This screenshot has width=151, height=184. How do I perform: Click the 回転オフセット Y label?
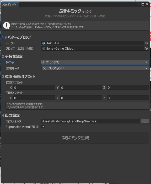pos(58,98)
